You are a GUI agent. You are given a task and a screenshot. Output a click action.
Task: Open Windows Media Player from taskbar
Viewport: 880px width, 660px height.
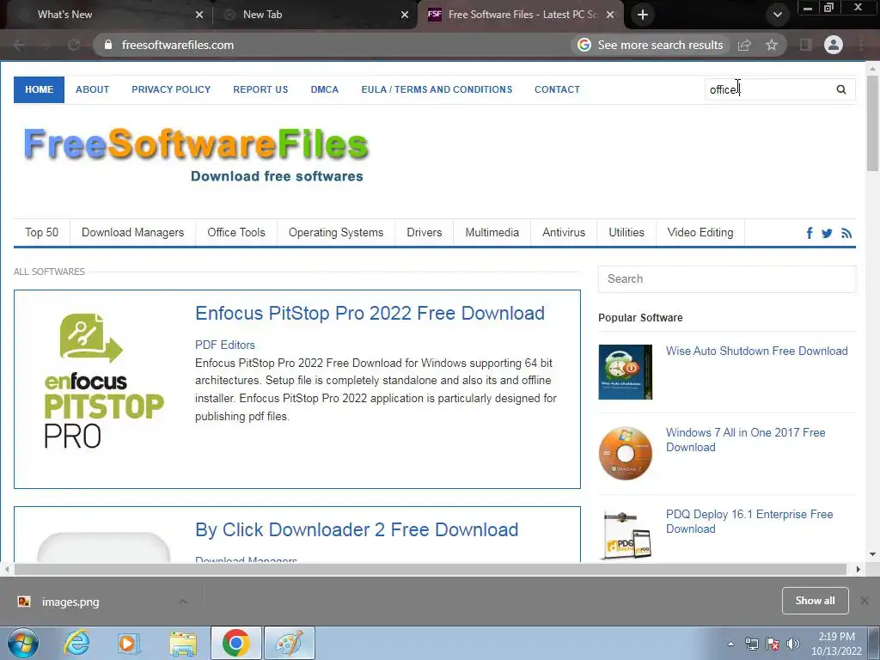[x=128, y=643]
